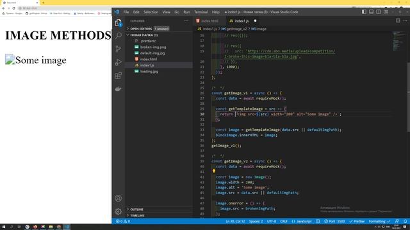Click the browser address bar
Viewport: 410px width, 230px height.
click(x=64, y=8)
